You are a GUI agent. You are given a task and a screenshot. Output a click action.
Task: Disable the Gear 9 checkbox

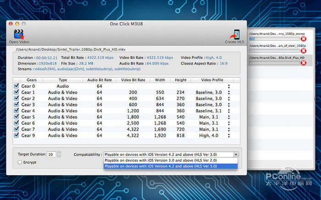click(x=17, y=135)
